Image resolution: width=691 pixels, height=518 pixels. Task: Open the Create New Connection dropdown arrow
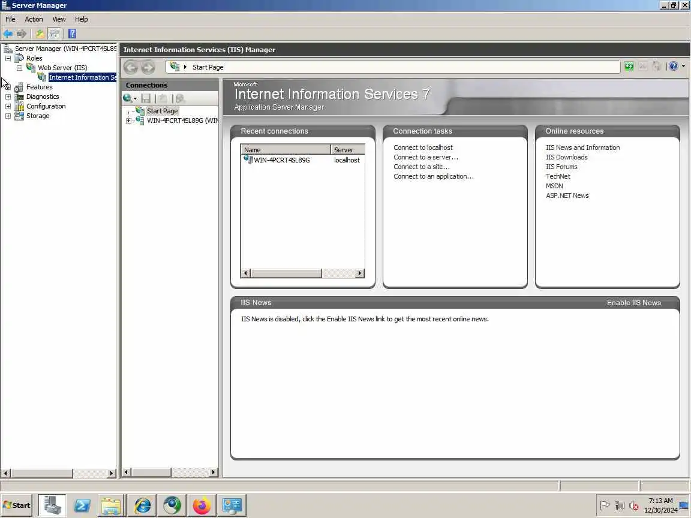(x=135, y=99)
